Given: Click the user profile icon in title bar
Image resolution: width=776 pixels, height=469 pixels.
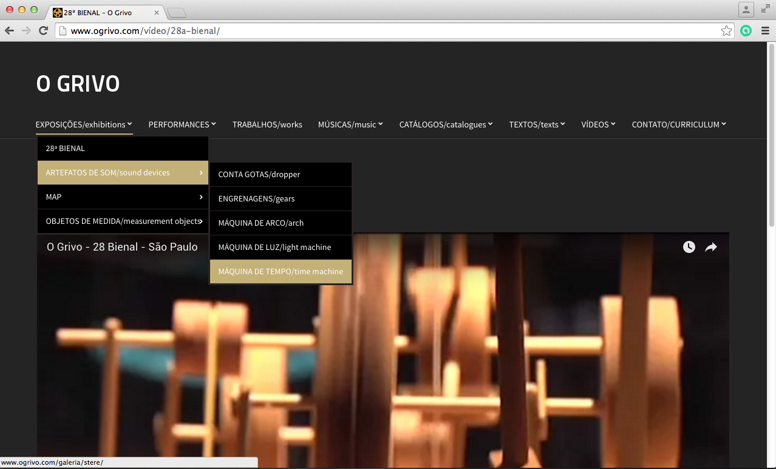Looking at the screenshot, I should (746, 10).
